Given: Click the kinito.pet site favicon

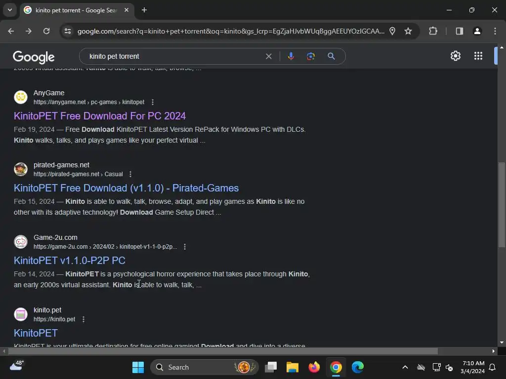Looking at the screenshot, I should coord(21,314).
